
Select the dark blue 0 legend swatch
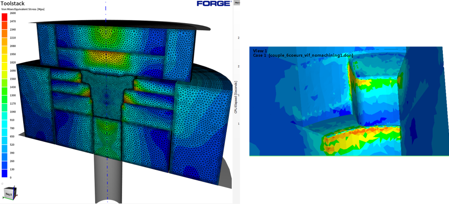(x=4, y=173)
